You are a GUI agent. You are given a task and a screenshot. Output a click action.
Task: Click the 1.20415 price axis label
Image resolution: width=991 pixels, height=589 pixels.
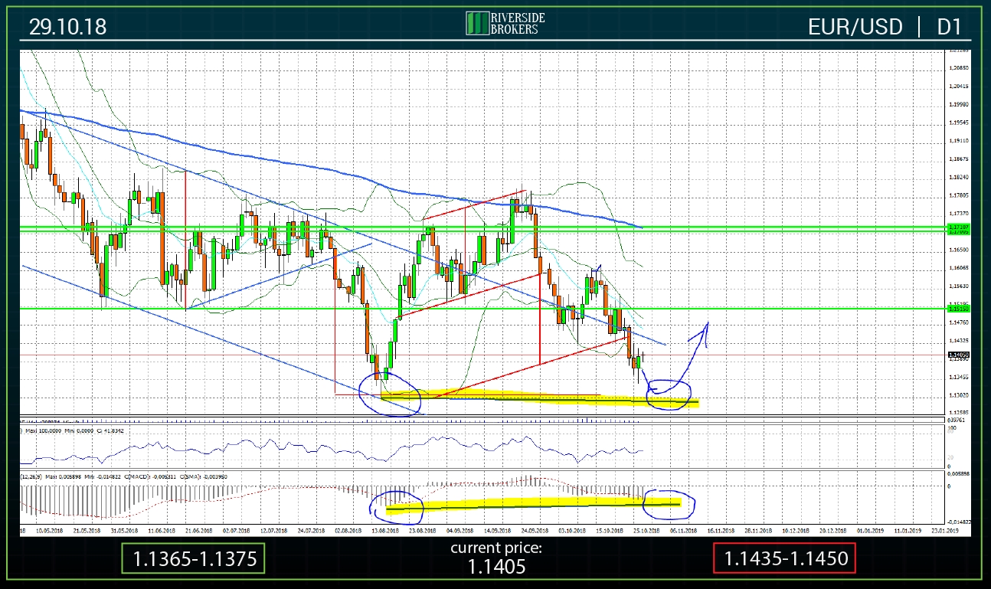tap(958, 87)
